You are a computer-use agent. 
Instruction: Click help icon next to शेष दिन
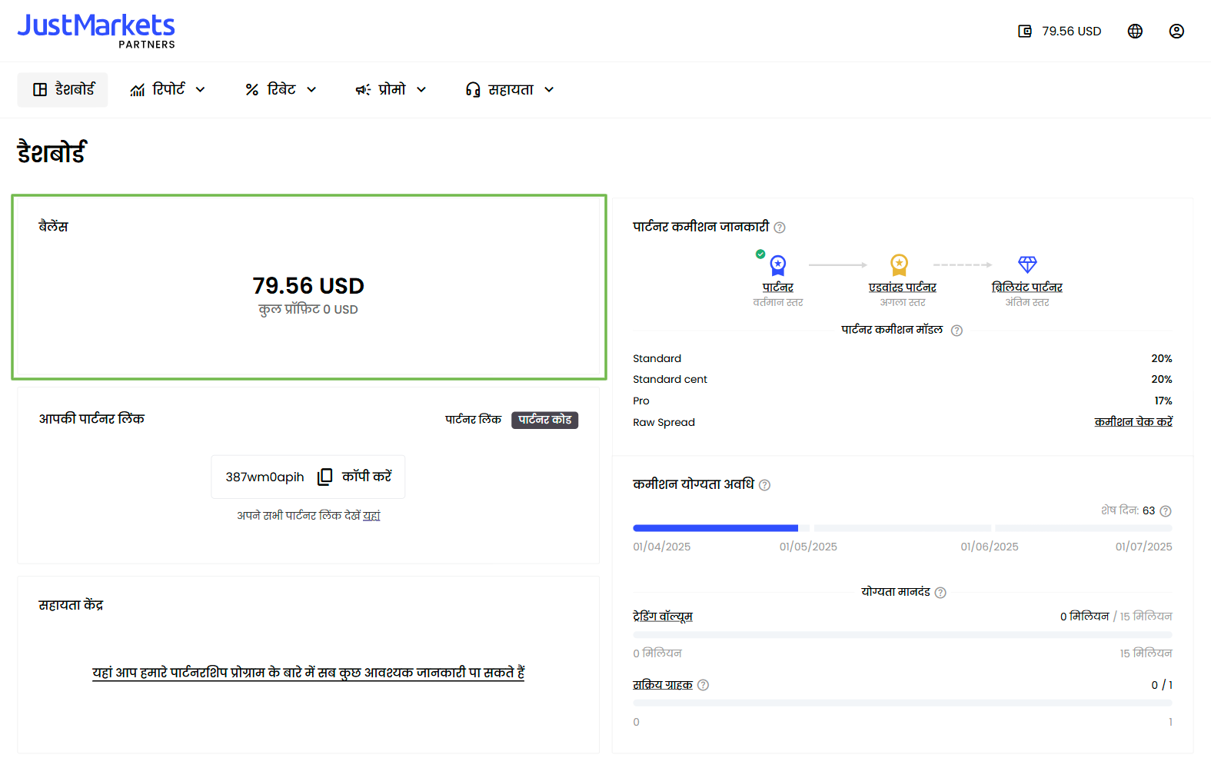click(x=1166, y=511)
